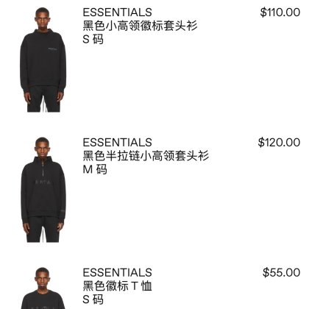Image resolution: width=309 pixels, height=309 pixels.
Task: Click the sleeve cuff label on half-zip pullover photo
Action: [63, 211]
